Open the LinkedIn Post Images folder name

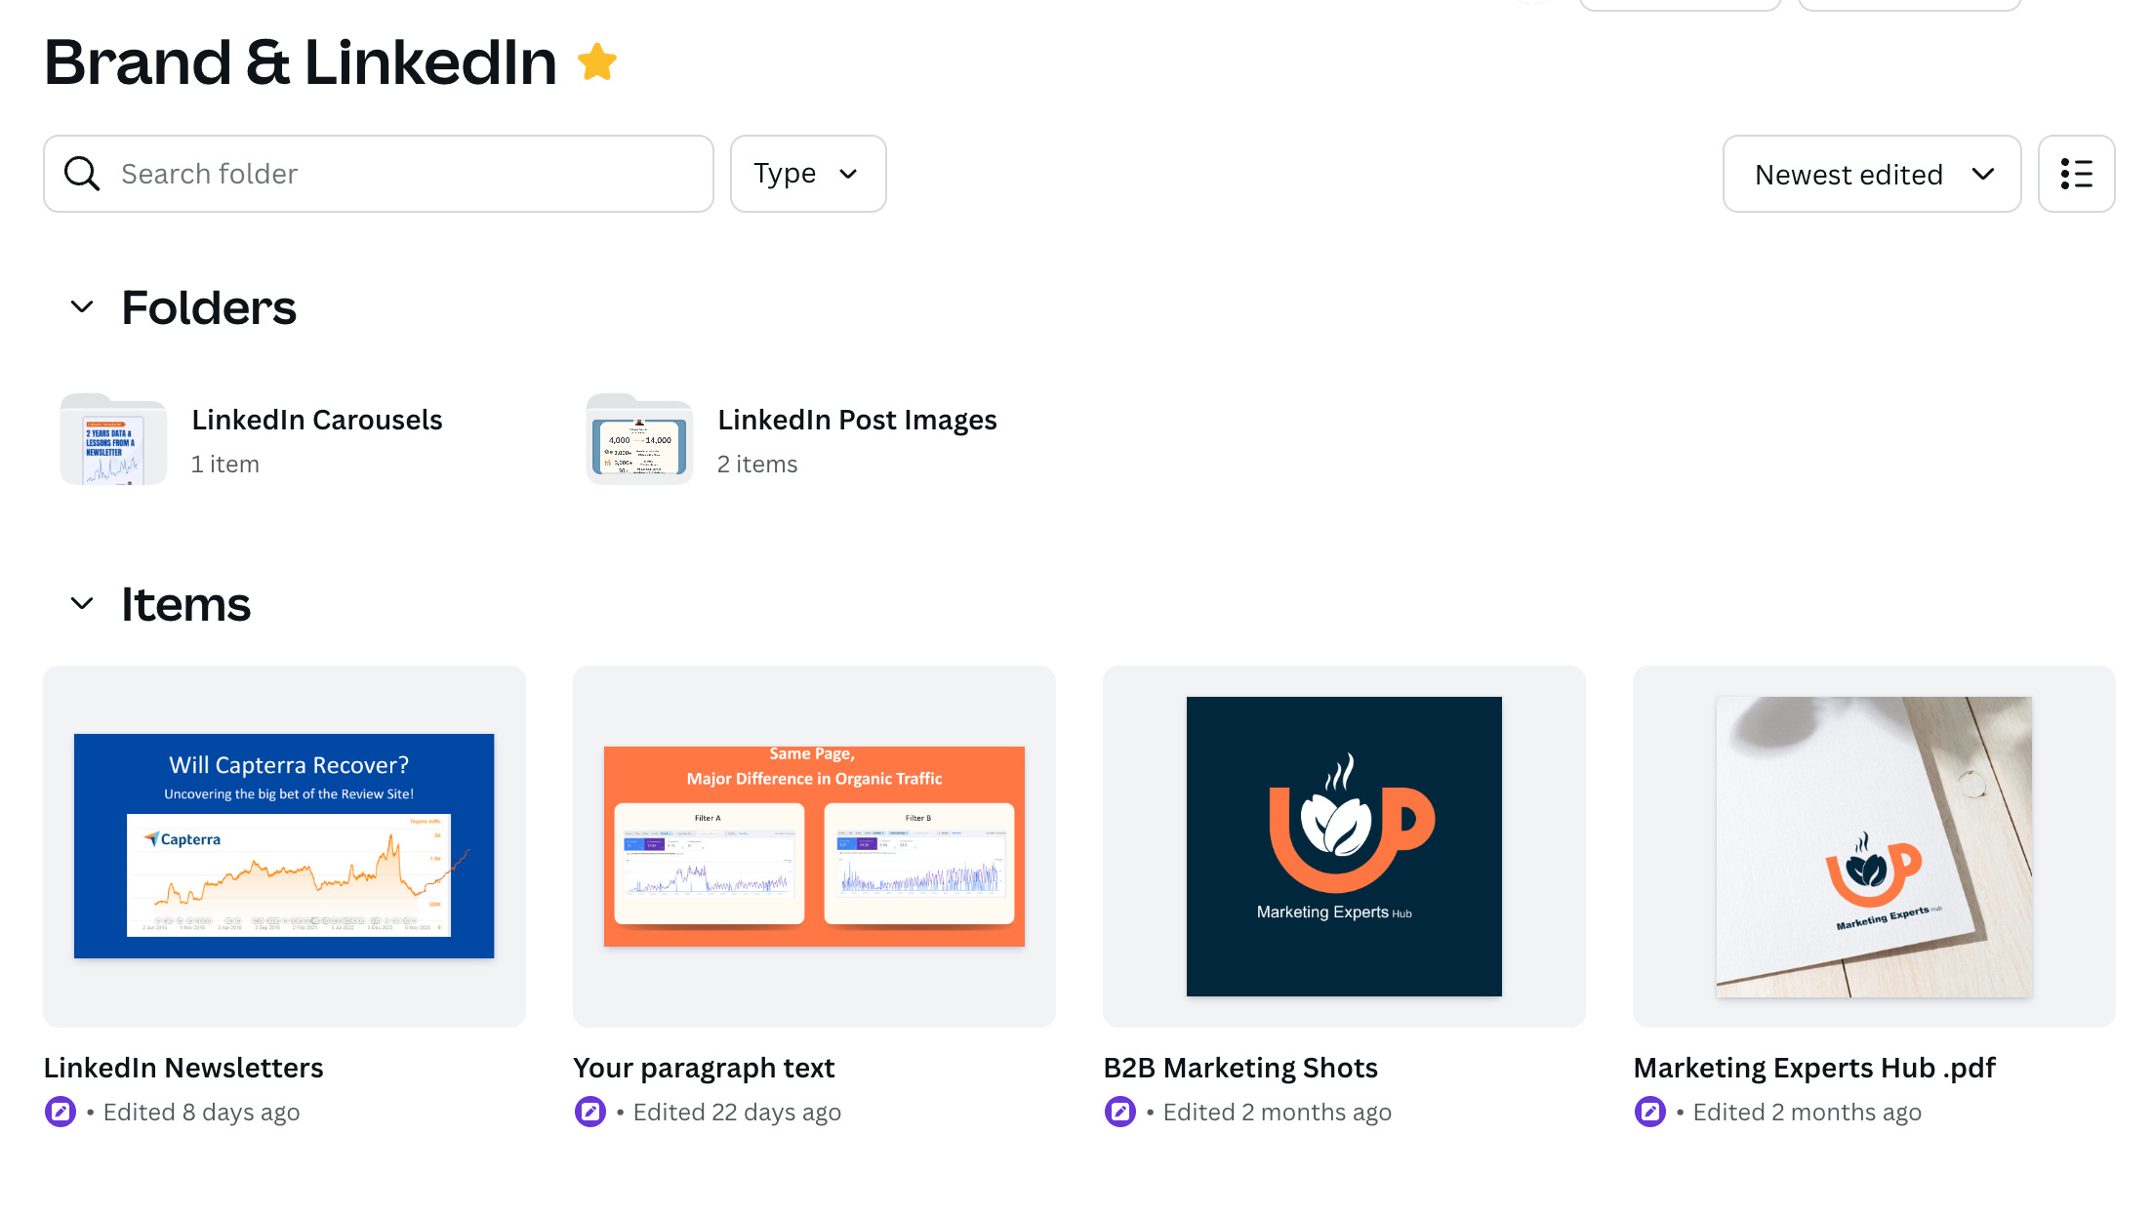click(x=857, y=420)
